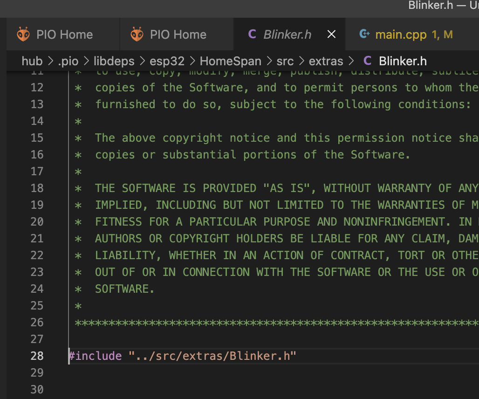Click the C++ file icon on the main.cpp tab
This screenshot has height=399, width=479.
(x=365, y=34)
